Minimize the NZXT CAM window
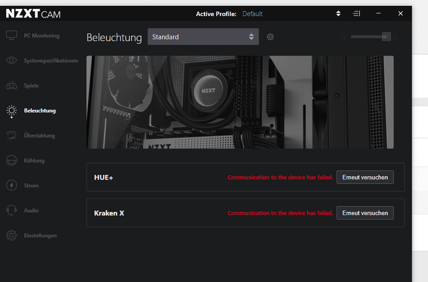The height and width of the screenshot is (282, 428). [x=379, y=13]
